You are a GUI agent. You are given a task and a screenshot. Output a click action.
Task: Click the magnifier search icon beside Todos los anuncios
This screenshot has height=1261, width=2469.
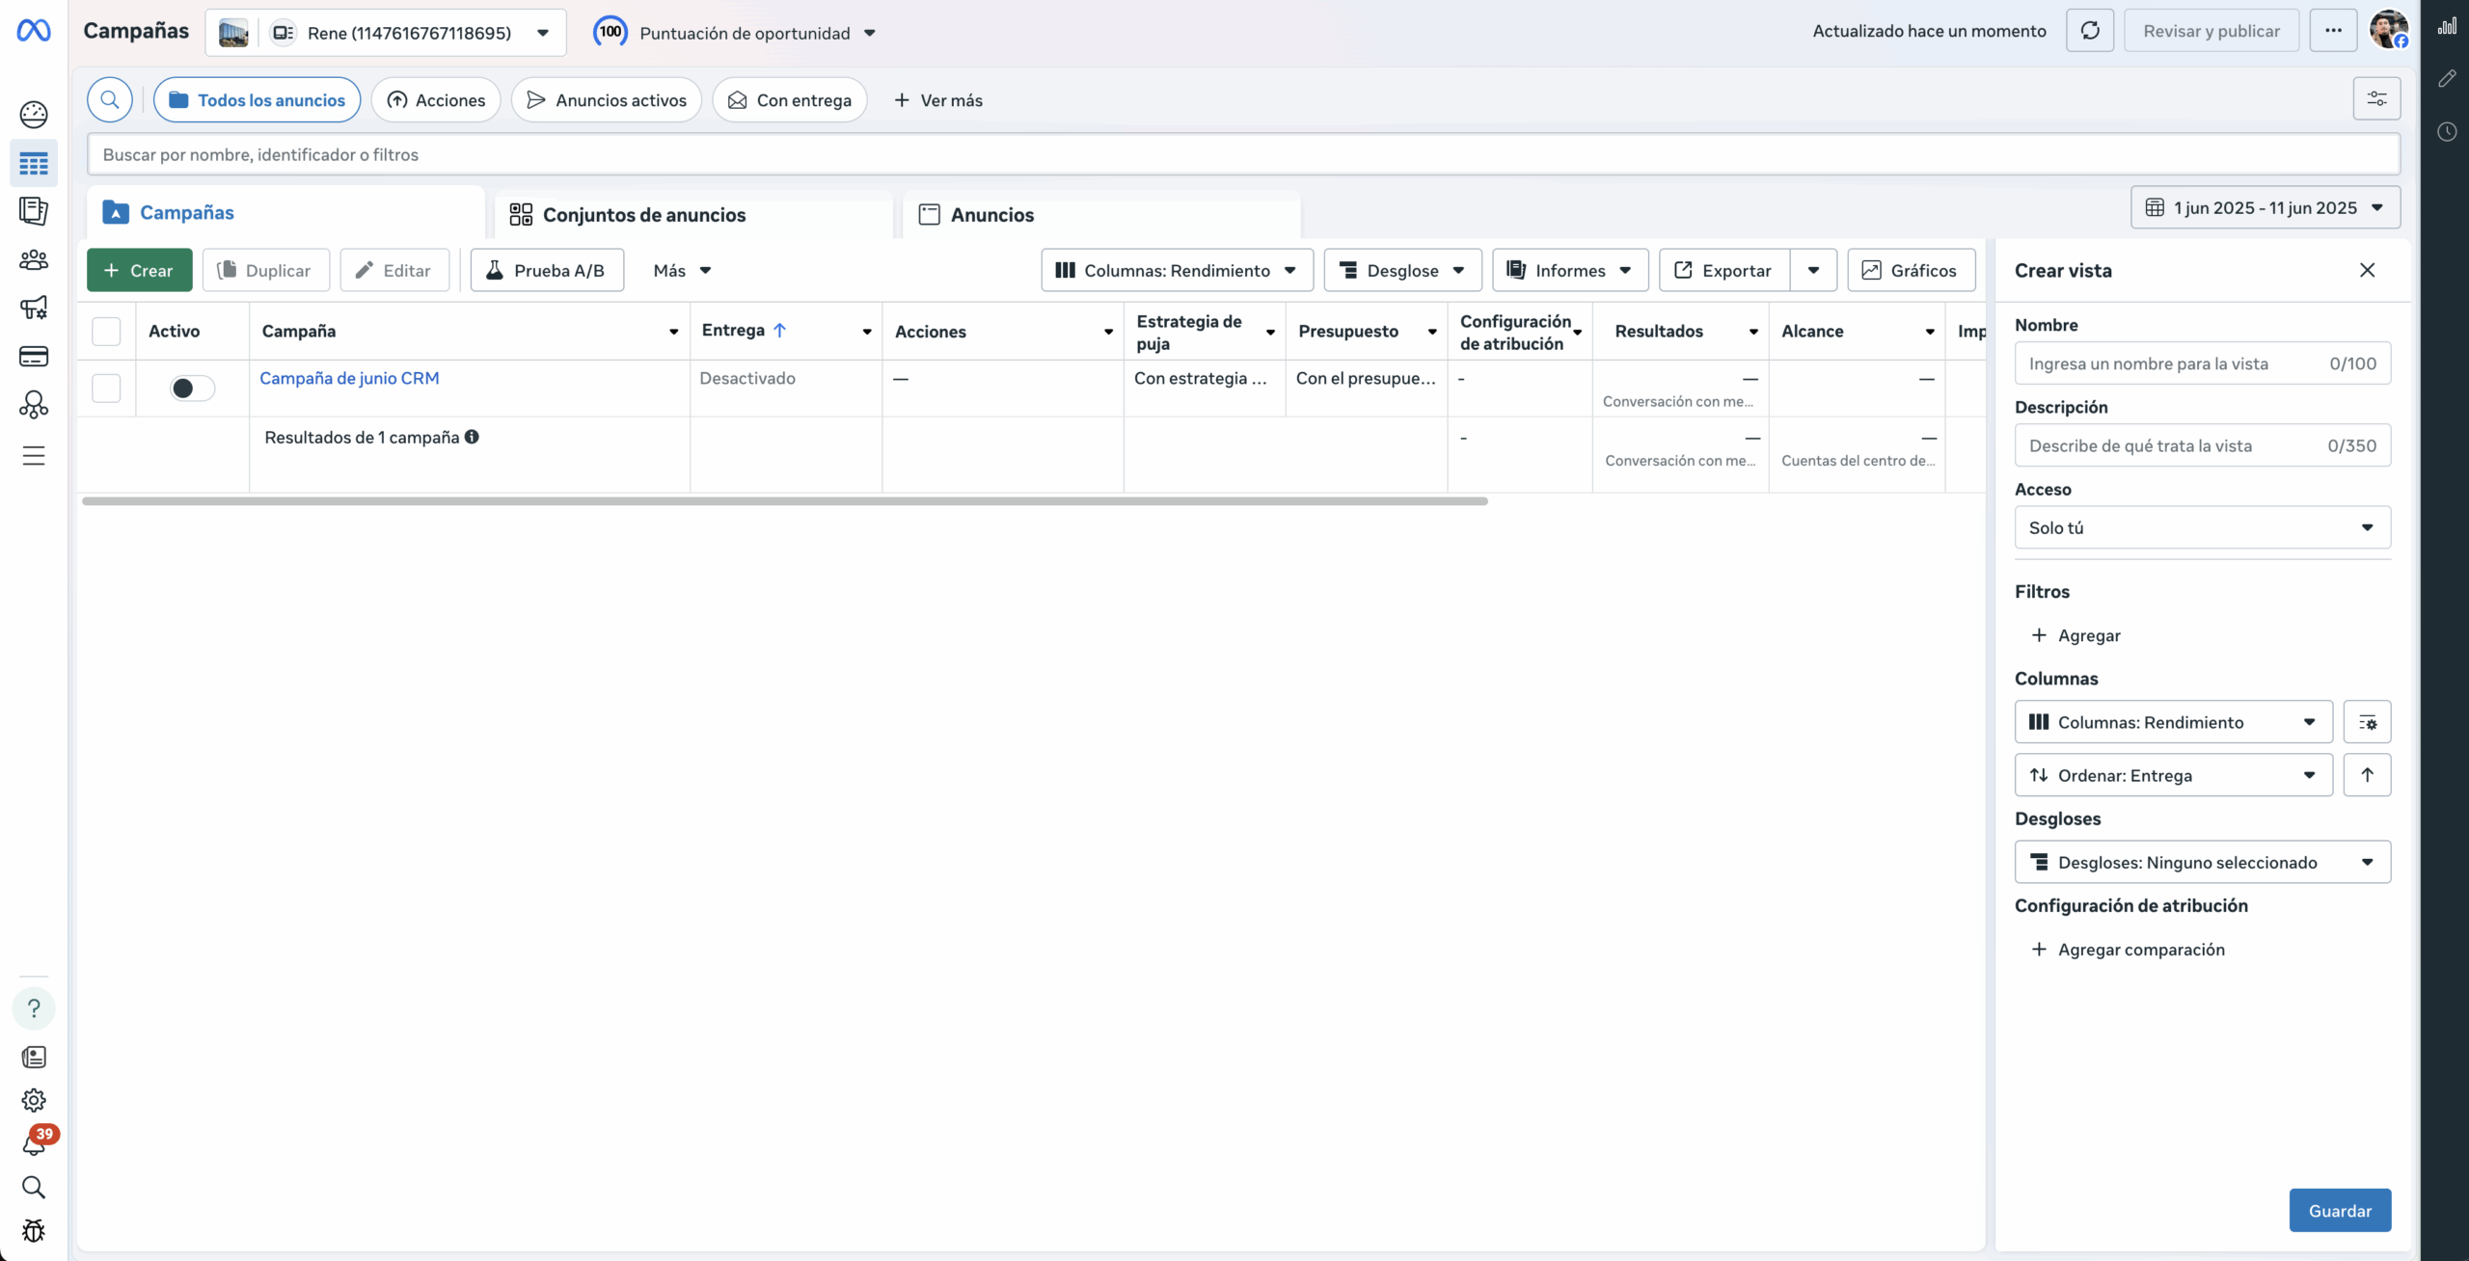(110, 99)
